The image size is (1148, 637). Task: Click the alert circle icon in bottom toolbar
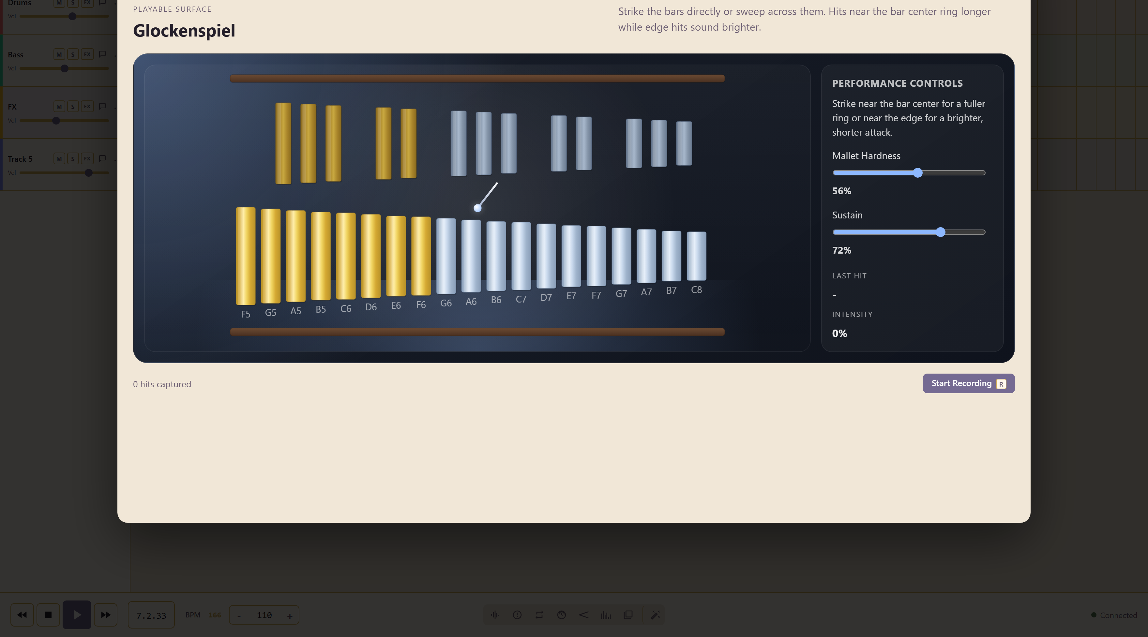517,615
